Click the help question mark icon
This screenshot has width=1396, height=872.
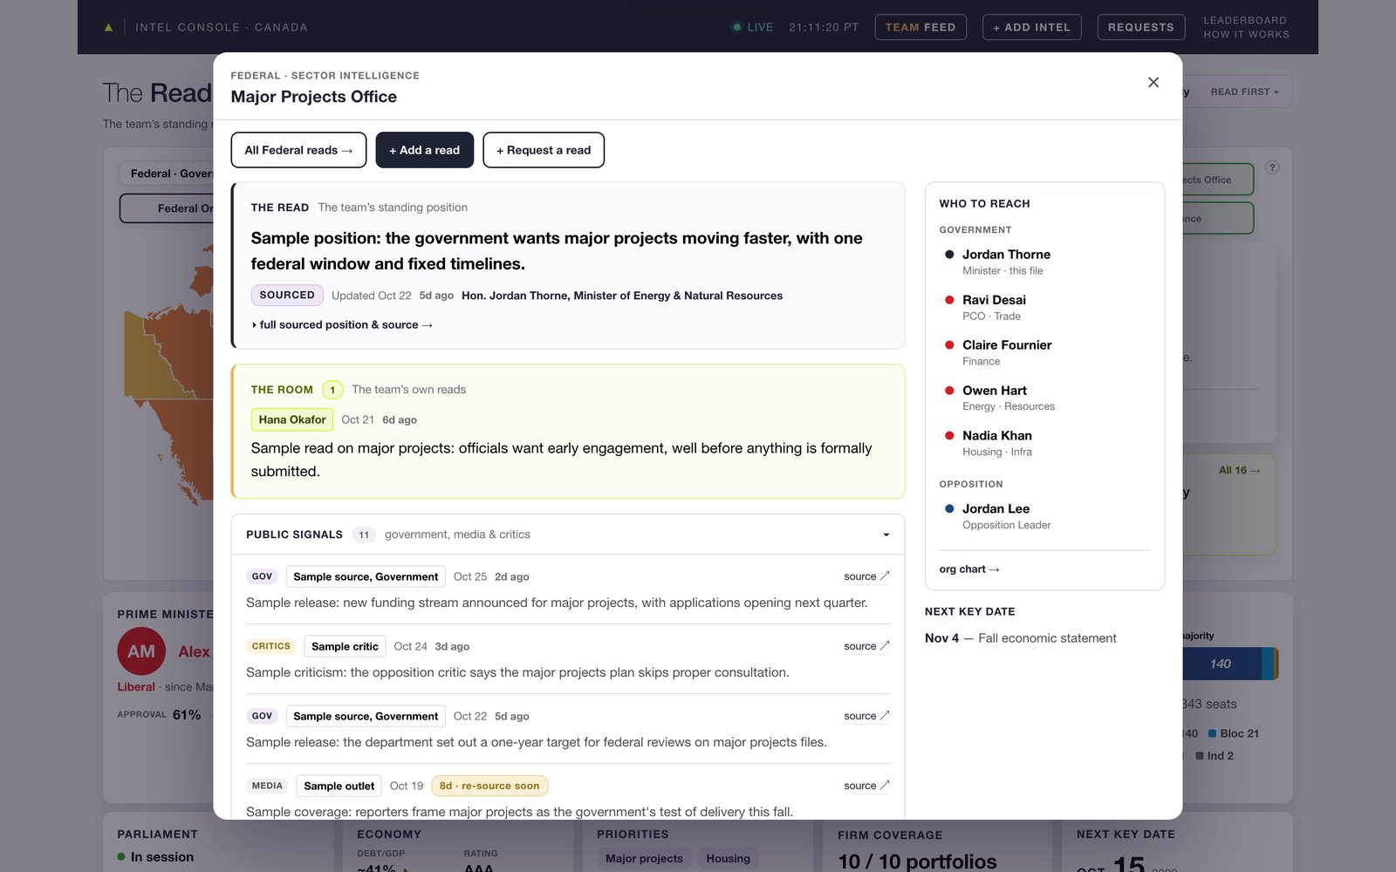[1272, 167]
